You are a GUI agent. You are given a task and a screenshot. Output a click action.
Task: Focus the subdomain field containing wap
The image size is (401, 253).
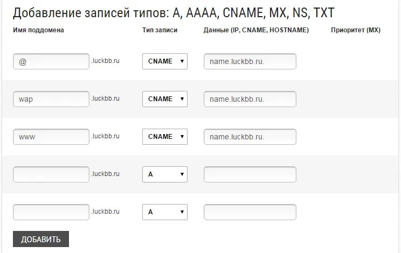click(51, 99)
